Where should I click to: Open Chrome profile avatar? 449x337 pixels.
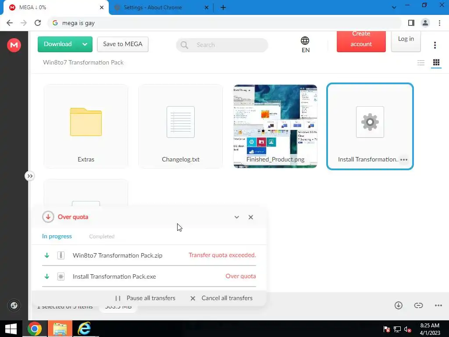pyautogui.click(x=425, y=23)
